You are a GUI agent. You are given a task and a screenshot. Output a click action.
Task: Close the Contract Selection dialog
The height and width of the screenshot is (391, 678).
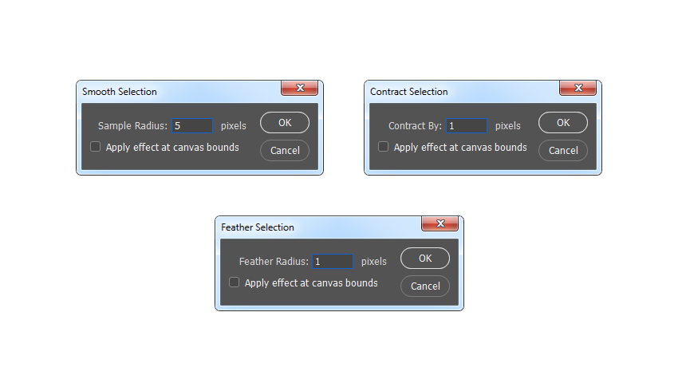578,88
